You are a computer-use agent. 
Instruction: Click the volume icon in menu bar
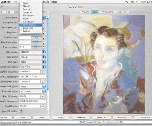click(x=137, y=2)
